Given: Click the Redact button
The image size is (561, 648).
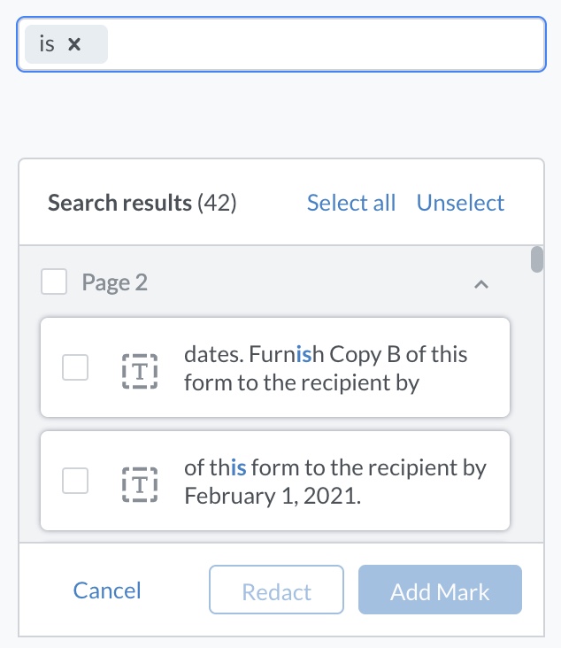Looking at the screenshot, I should (x=276, y=590).
